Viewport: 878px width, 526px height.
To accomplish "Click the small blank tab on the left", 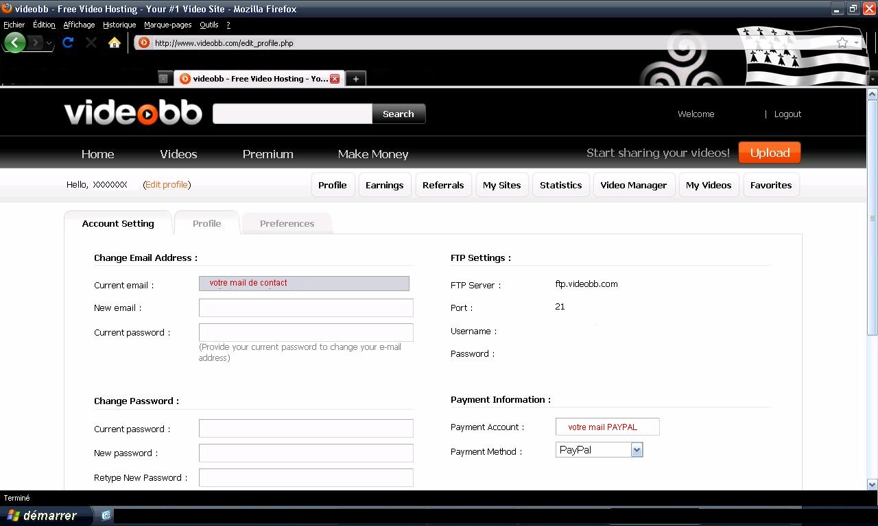I will [x=163, y=79].
